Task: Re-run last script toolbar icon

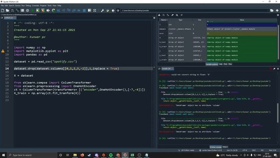Action: tap(53, 11)
